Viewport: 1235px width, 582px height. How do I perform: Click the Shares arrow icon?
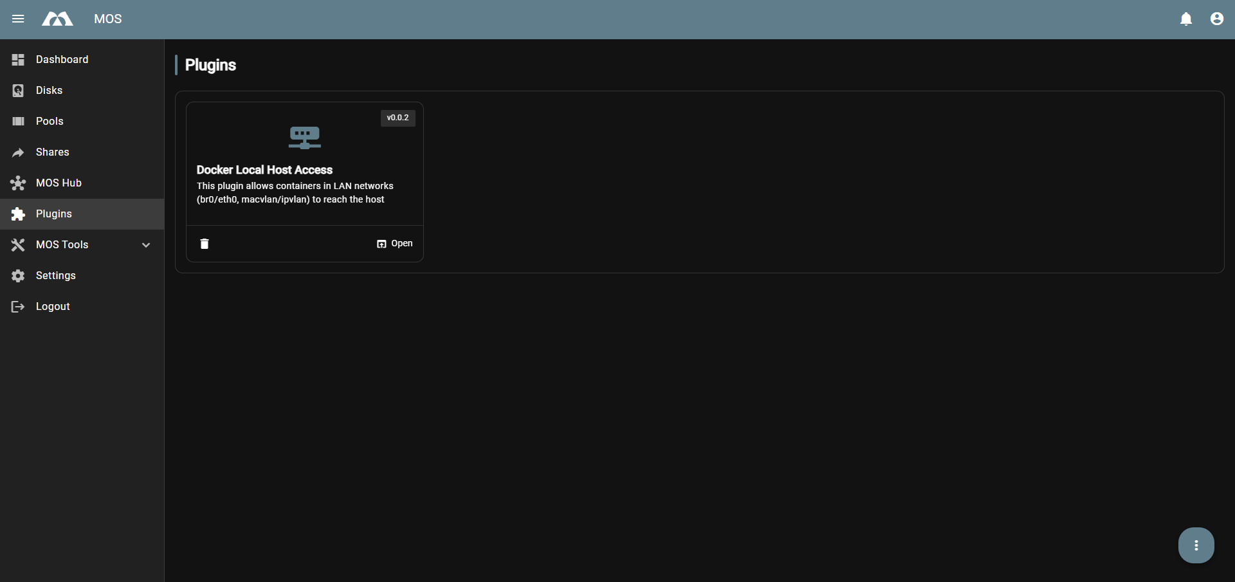pyautogui.click(x=17, y=152)
